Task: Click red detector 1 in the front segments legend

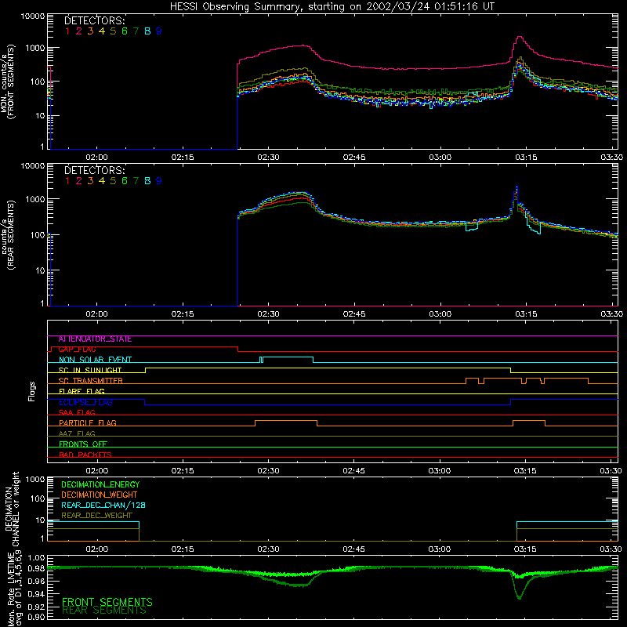Action: pos(67,31)
